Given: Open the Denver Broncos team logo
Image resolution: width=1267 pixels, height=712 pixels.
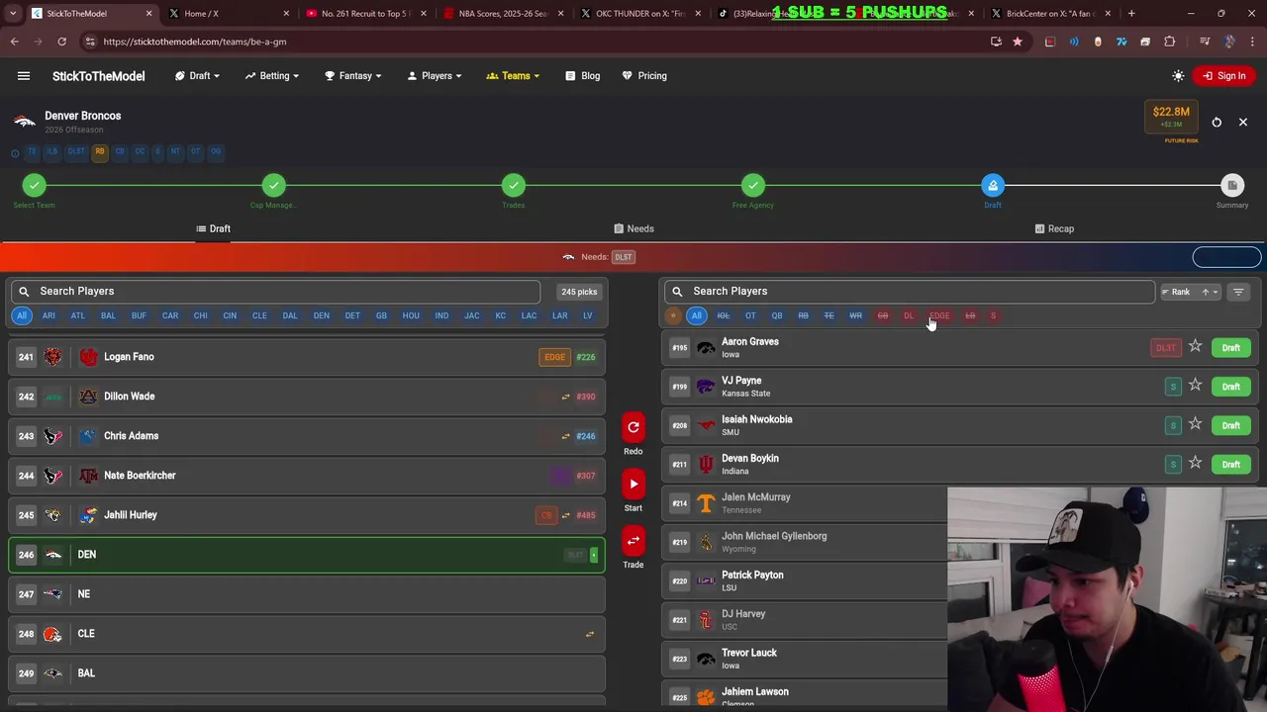Looking at the screenshot, I should (x=25, y=122).
